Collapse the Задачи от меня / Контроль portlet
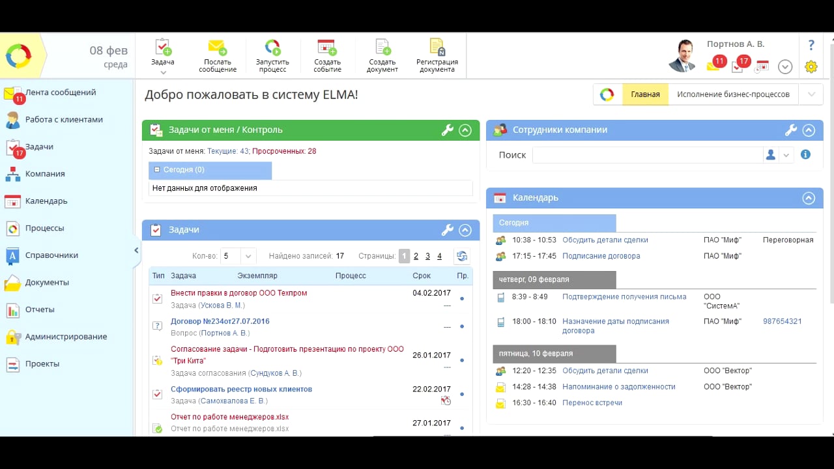Screen dimensions: 834x469 coord(465,130)
